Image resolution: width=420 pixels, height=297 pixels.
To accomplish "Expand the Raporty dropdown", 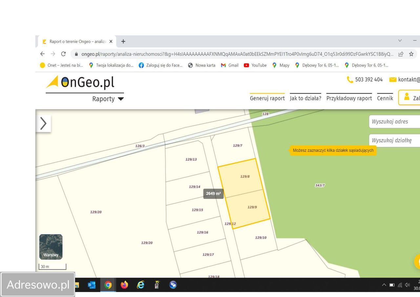I will [x=108, y=99].
